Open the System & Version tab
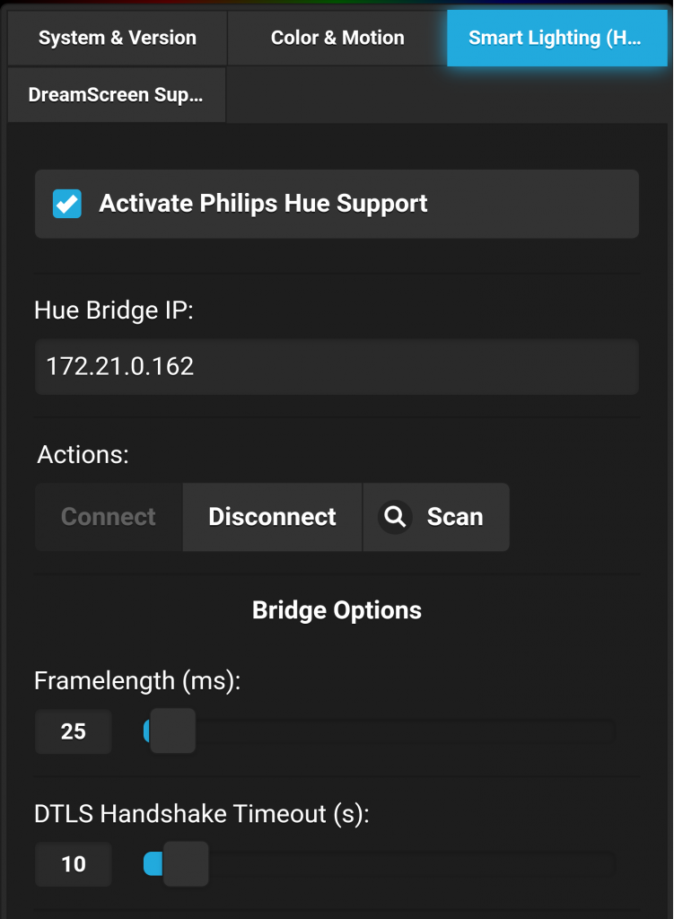Screen dimensions: 674x919 point(118,38)
